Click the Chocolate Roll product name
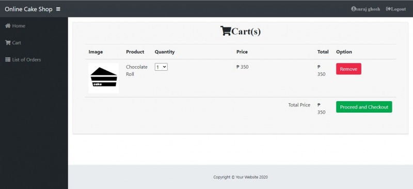This screenshot has height=189, width=413. 137,71
